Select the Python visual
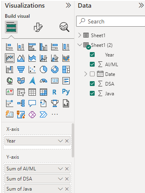Viewport: 145px width, 193px height. (x=66, y=92)
